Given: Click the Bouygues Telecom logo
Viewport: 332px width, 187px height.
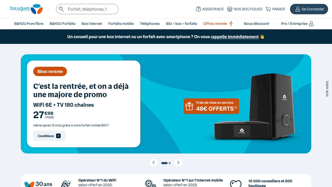Looking at the screenshot, I should tap(26, 9).
